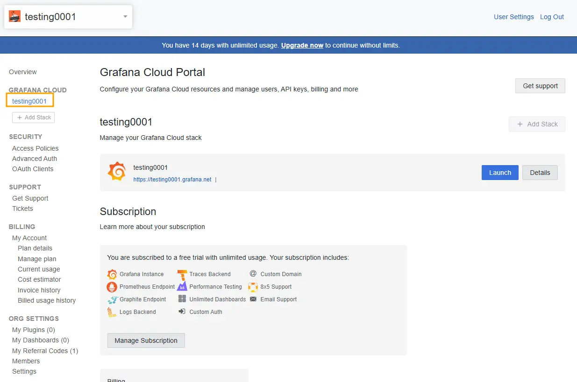Click the 8x5 Support lifebuoy icon
Image resolution: width=577 pixels, height=382 pixels.
[x=253, y=287]
